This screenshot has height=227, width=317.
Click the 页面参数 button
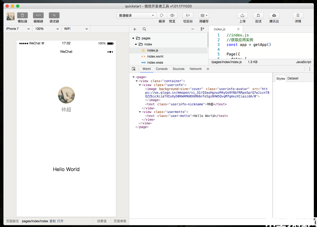pyautogui.click(x=120, y=221)
